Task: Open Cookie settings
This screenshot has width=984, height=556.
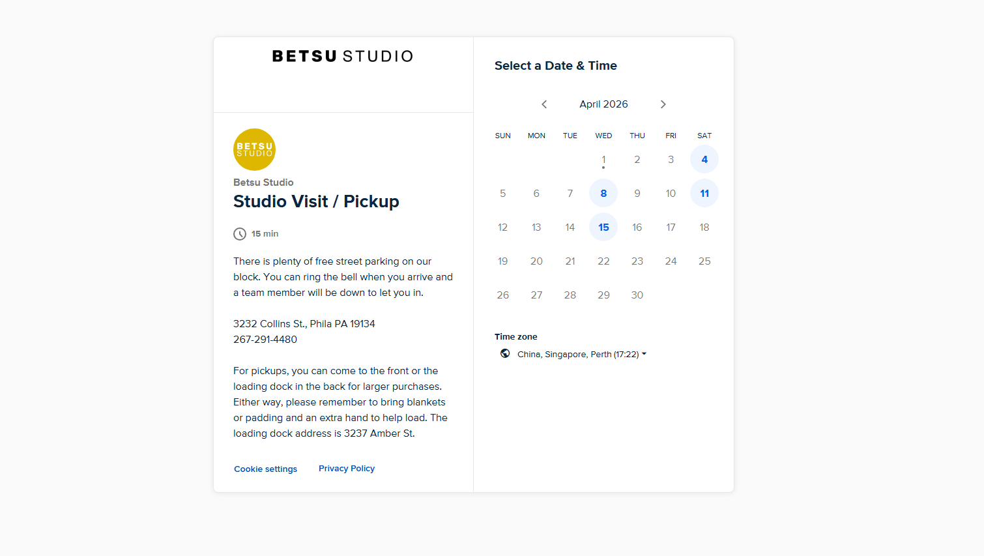Action: [x=265, y=469]
